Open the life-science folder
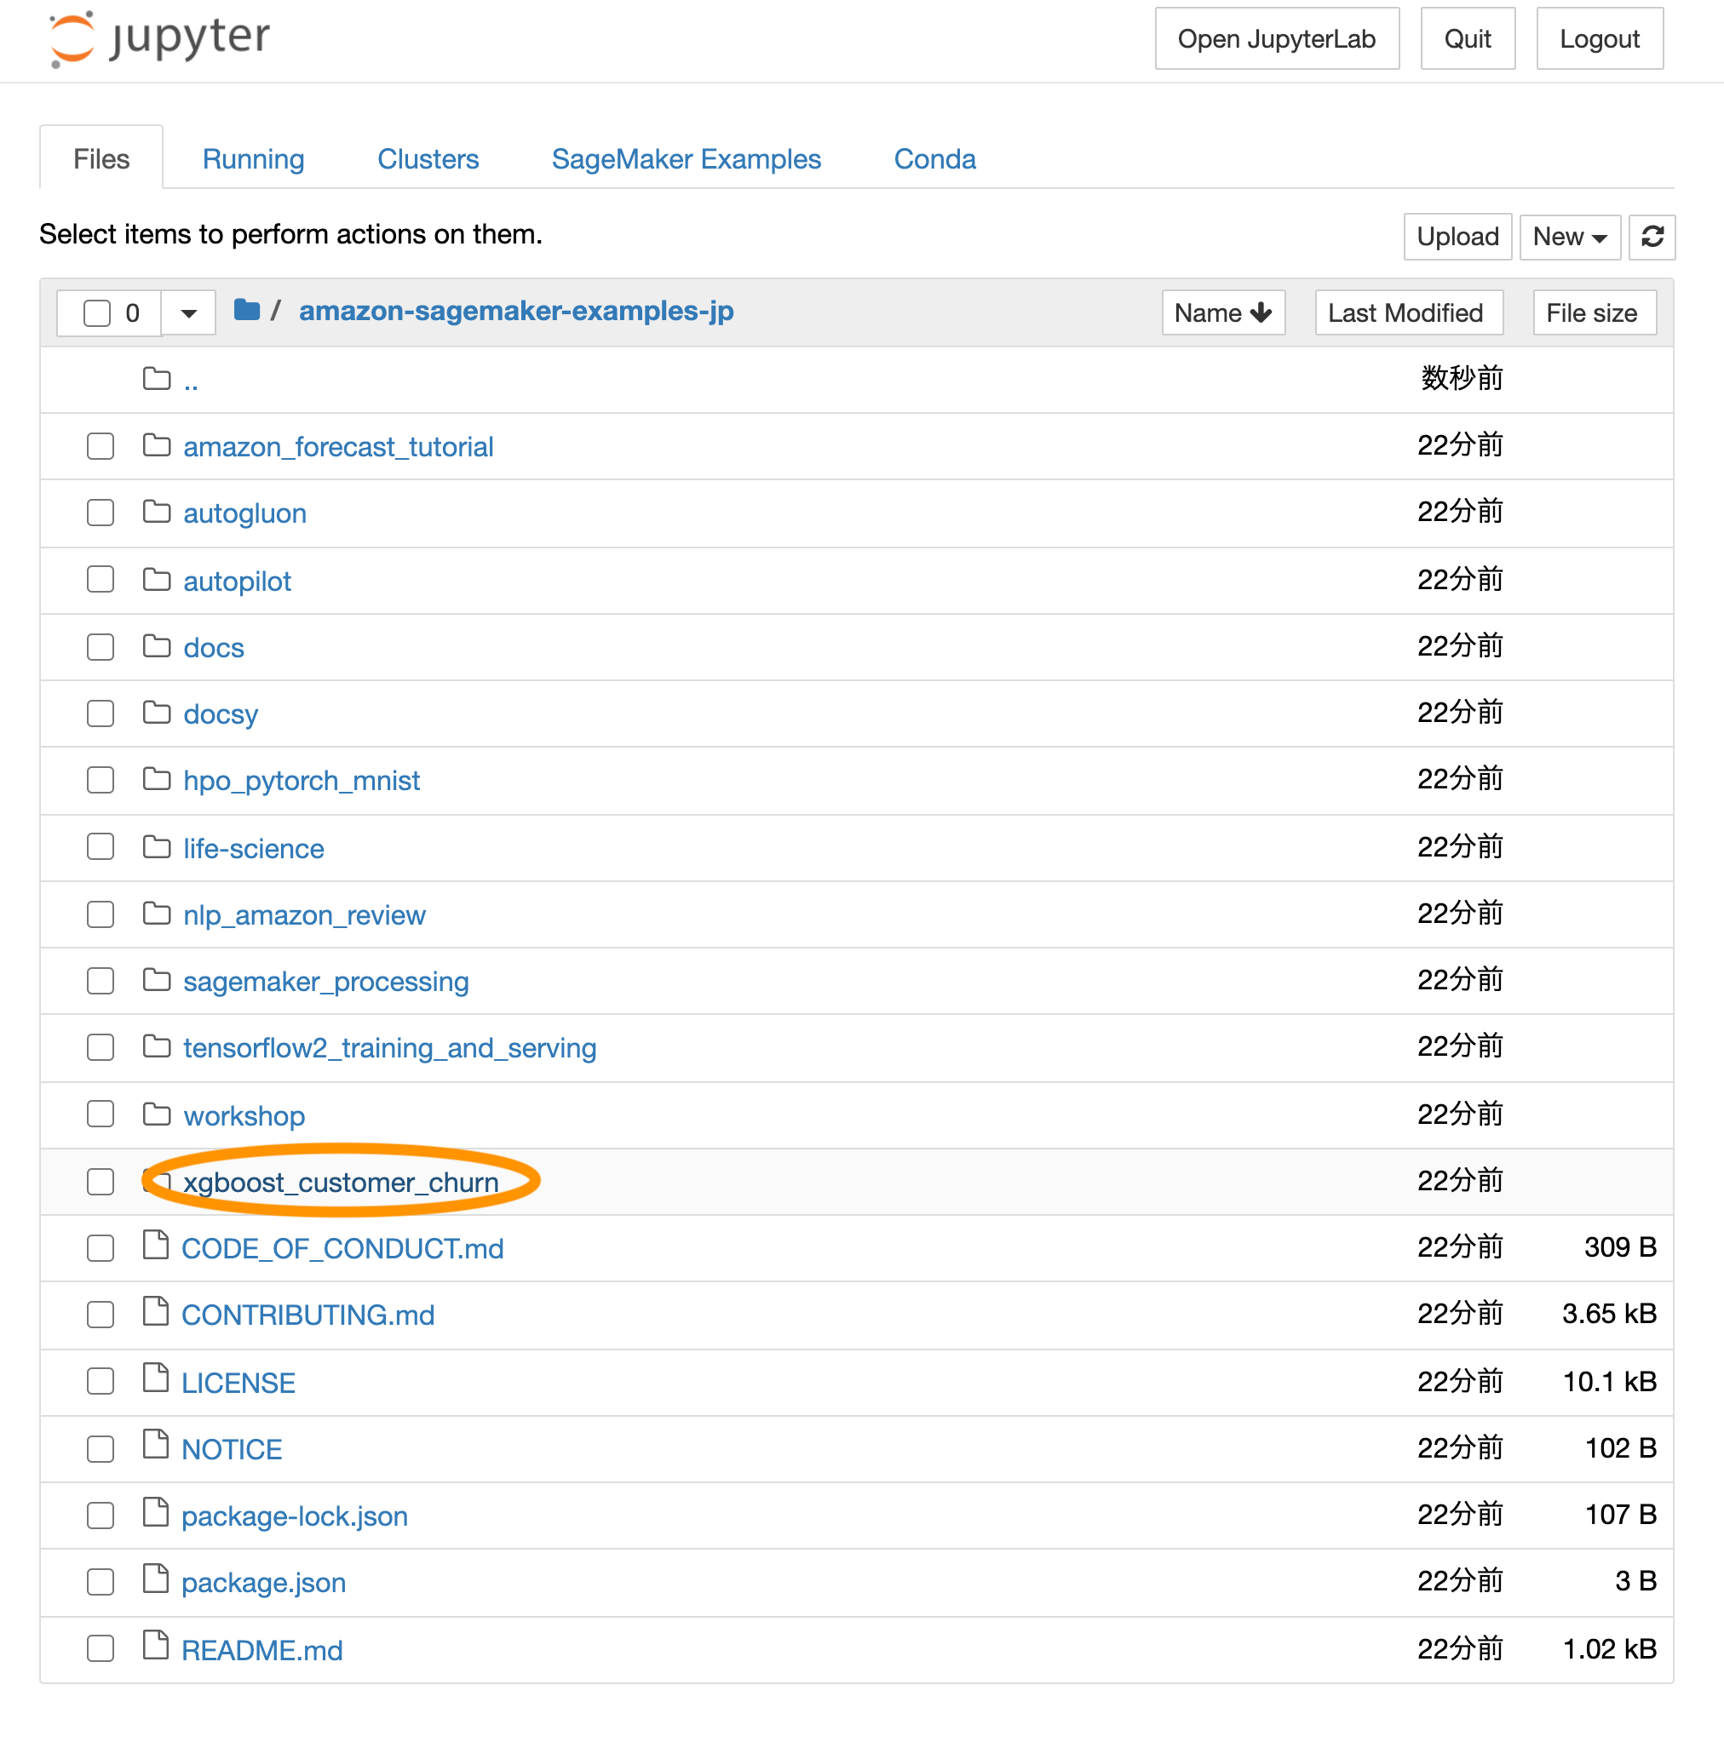The width and height of the screenshot is (1724, 1742). pyautogui.click(x=254, y=850)
